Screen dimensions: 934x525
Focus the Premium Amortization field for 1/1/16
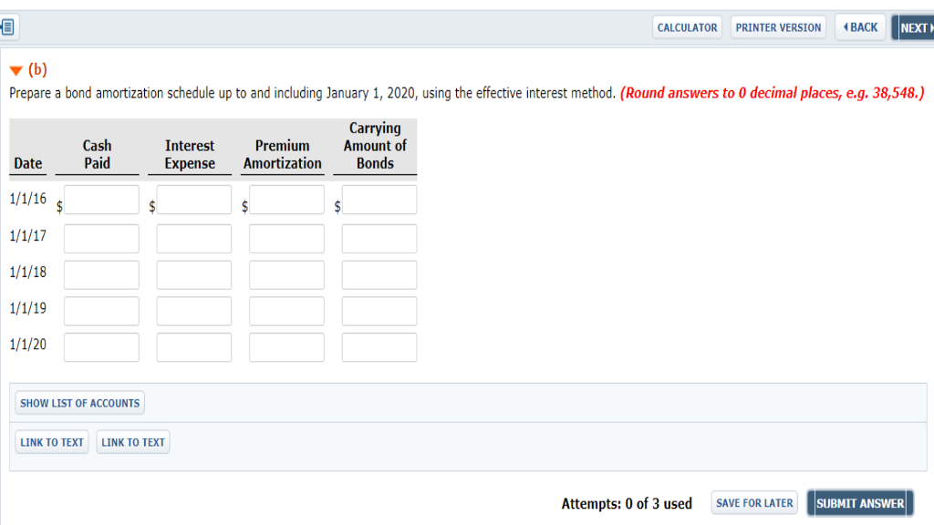286,201
